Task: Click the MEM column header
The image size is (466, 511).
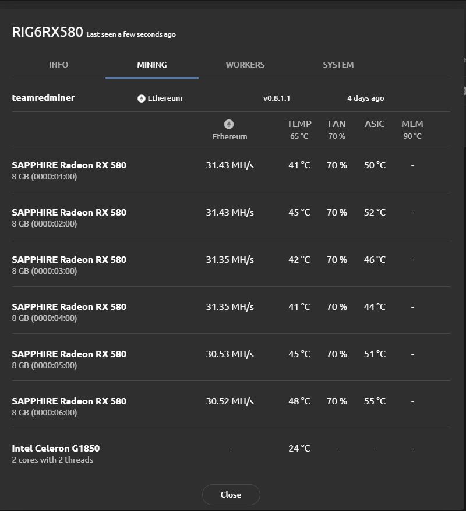Action: (x=412, y=124)
